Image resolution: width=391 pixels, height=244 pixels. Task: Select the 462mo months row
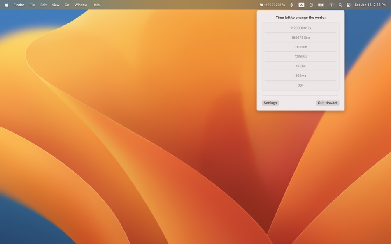click(x=300, y=76)
